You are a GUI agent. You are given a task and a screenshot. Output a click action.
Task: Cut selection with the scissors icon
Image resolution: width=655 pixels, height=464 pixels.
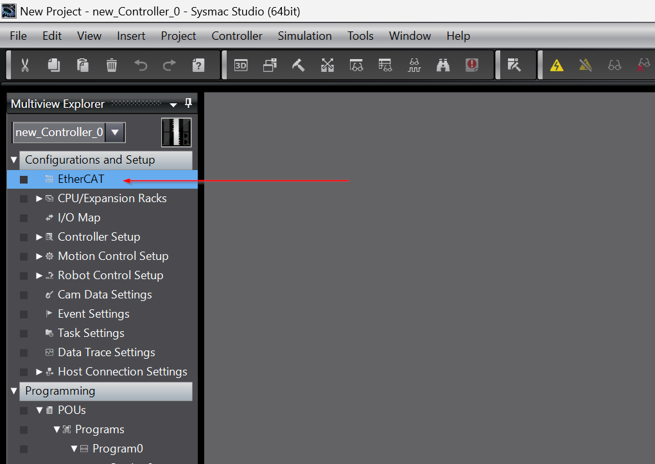[x=25, y=65]
